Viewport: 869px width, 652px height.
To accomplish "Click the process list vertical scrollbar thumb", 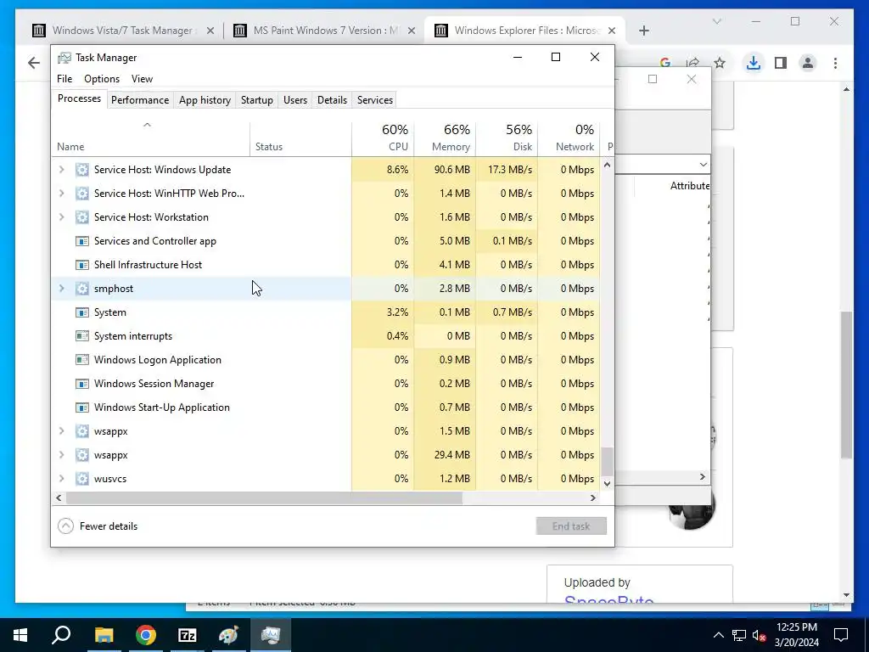I will point(607,461).
